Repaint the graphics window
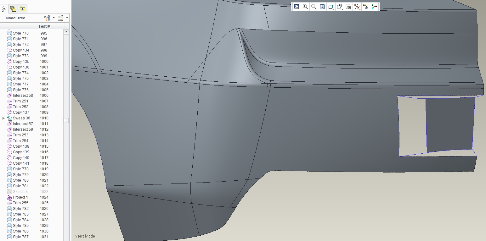This screenshot has width=486, height=241. (322, 7)
